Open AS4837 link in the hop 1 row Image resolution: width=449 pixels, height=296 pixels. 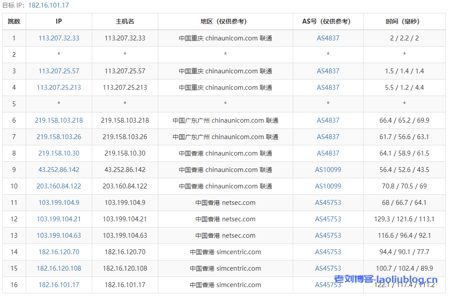[328, 38]
